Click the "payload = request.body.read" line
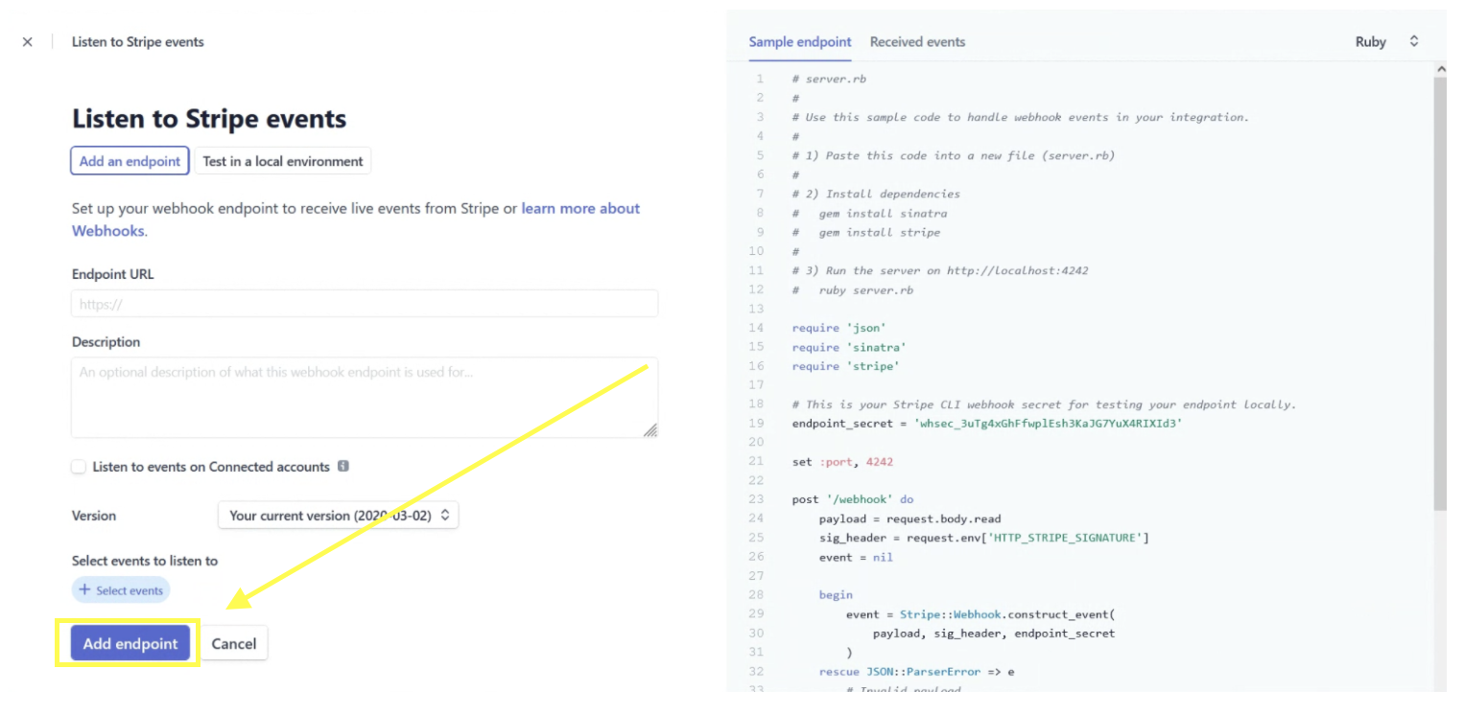This screenshot has height=715, width=1464. pos(909,519)
